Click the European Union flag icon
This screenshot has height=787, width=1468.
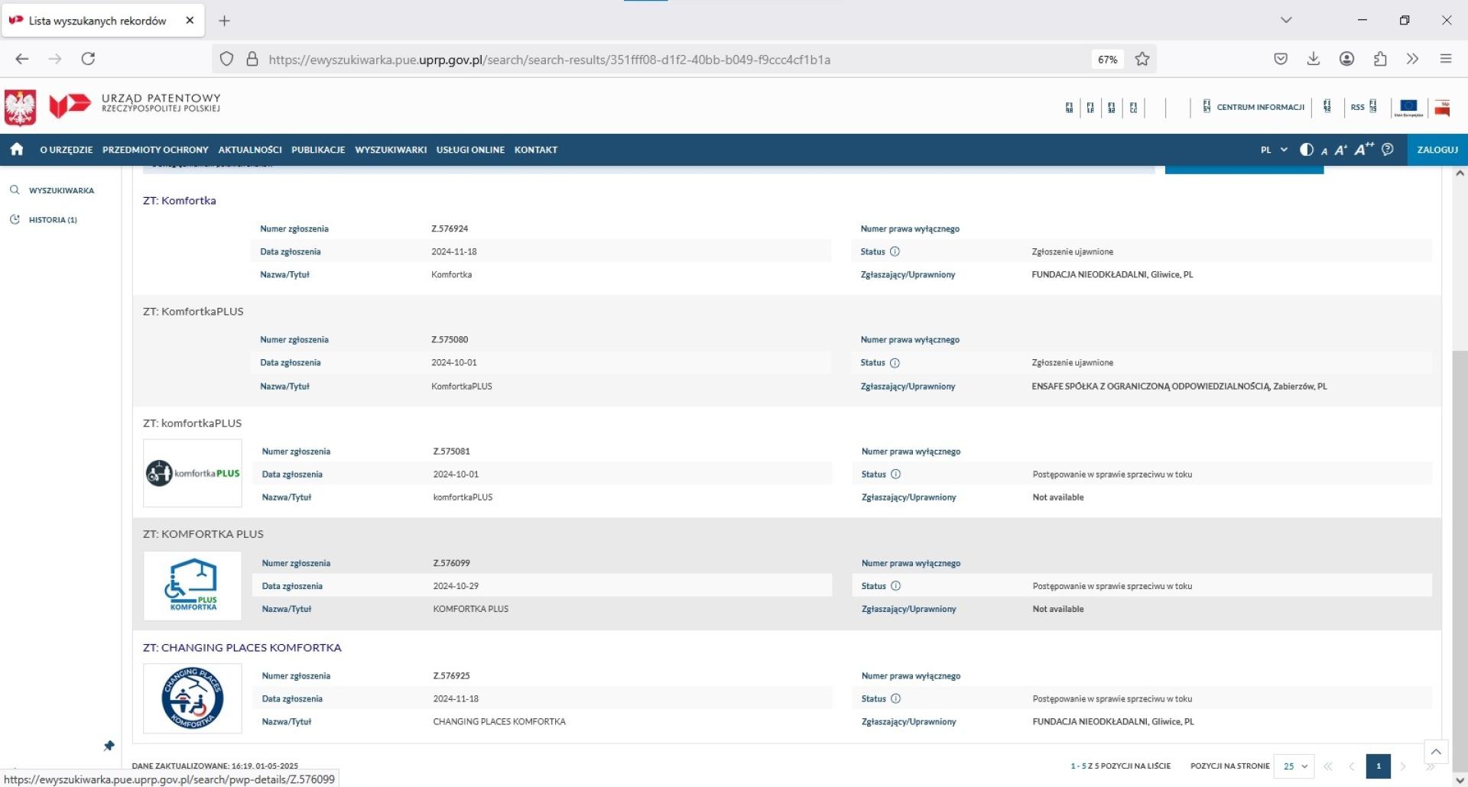[x=1408, y=107]
